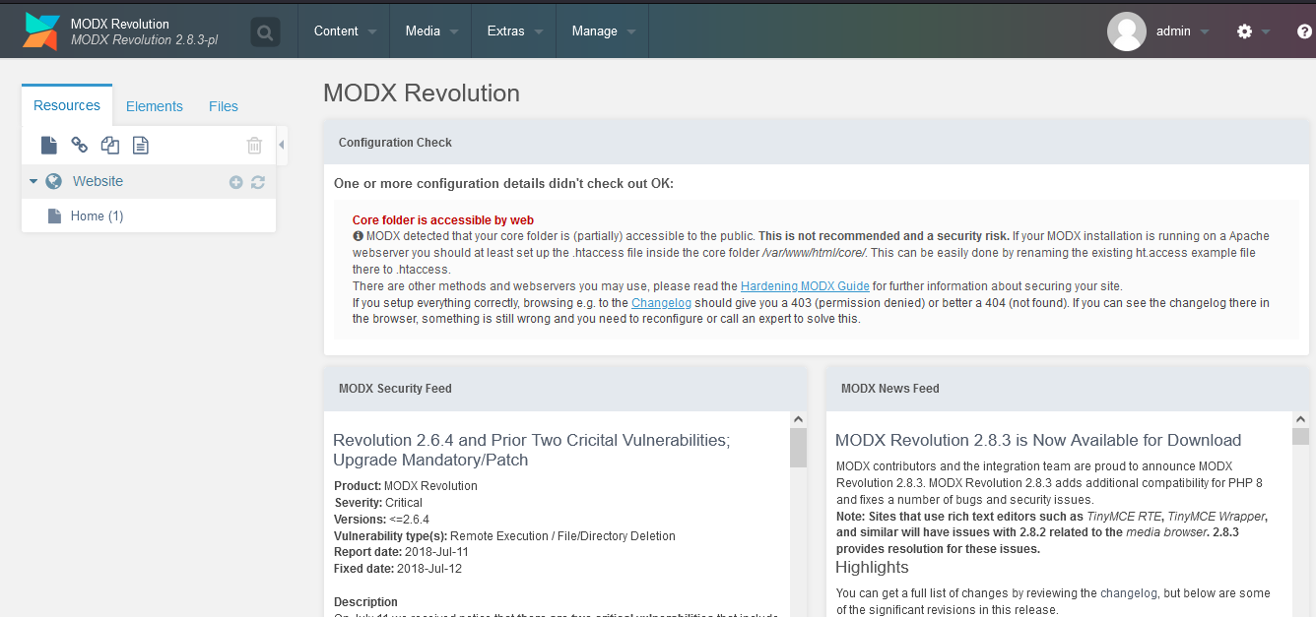Switch to the Files tab
1316x617 pixels.
(x=224, y=106)
